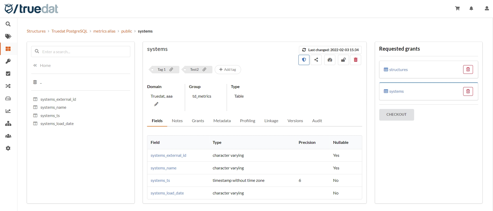
Task: Collapse navigation with Home chevron
Action: 35,66
